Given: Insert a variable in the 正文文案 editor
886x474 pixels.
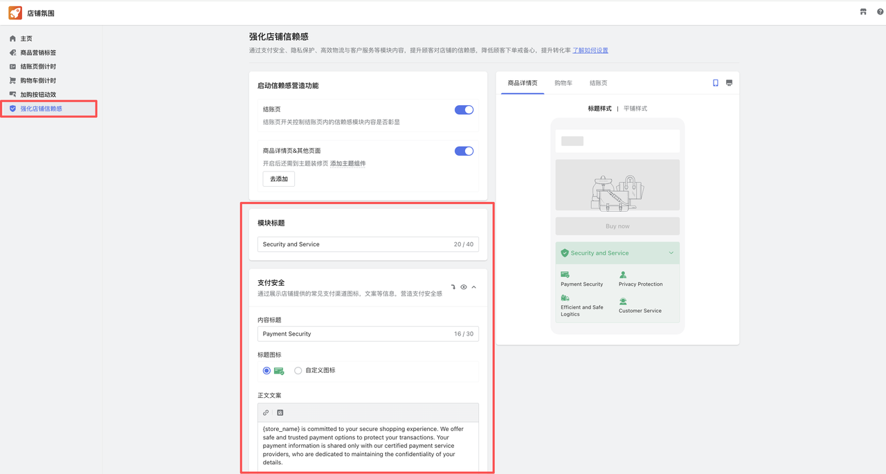Looking at the screenshot, I should pos(280,412).
